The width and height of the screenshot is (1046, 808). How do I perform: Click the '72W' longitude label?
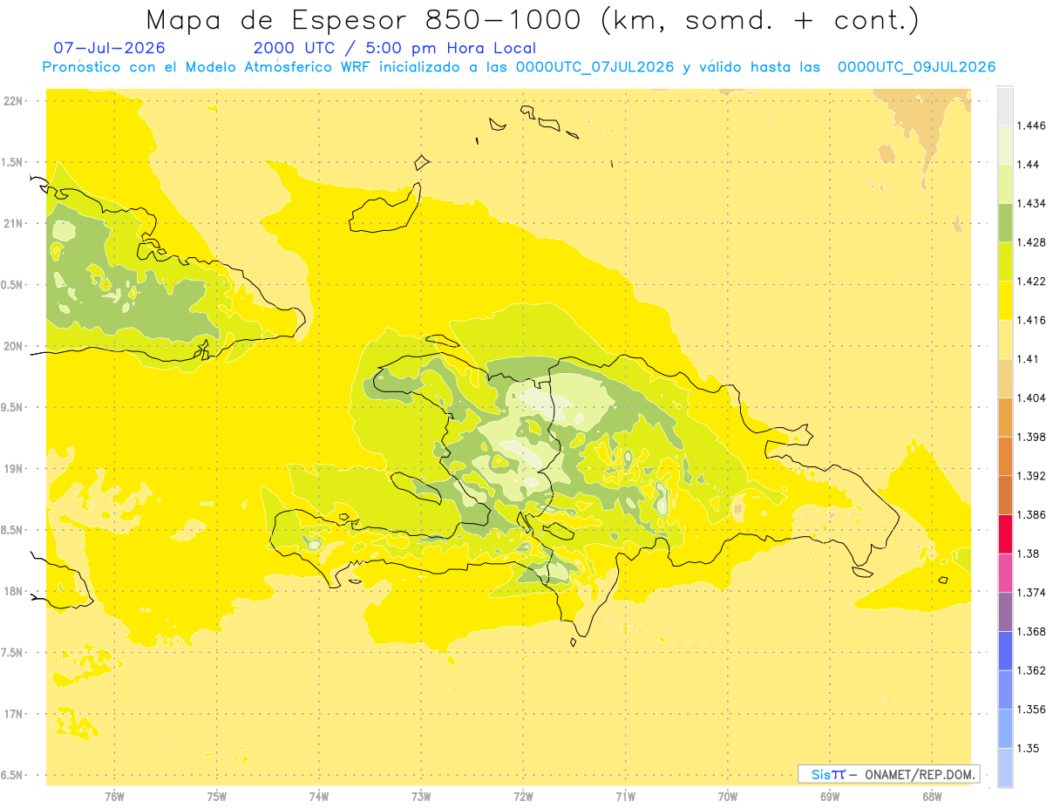(x=523, y=796)
